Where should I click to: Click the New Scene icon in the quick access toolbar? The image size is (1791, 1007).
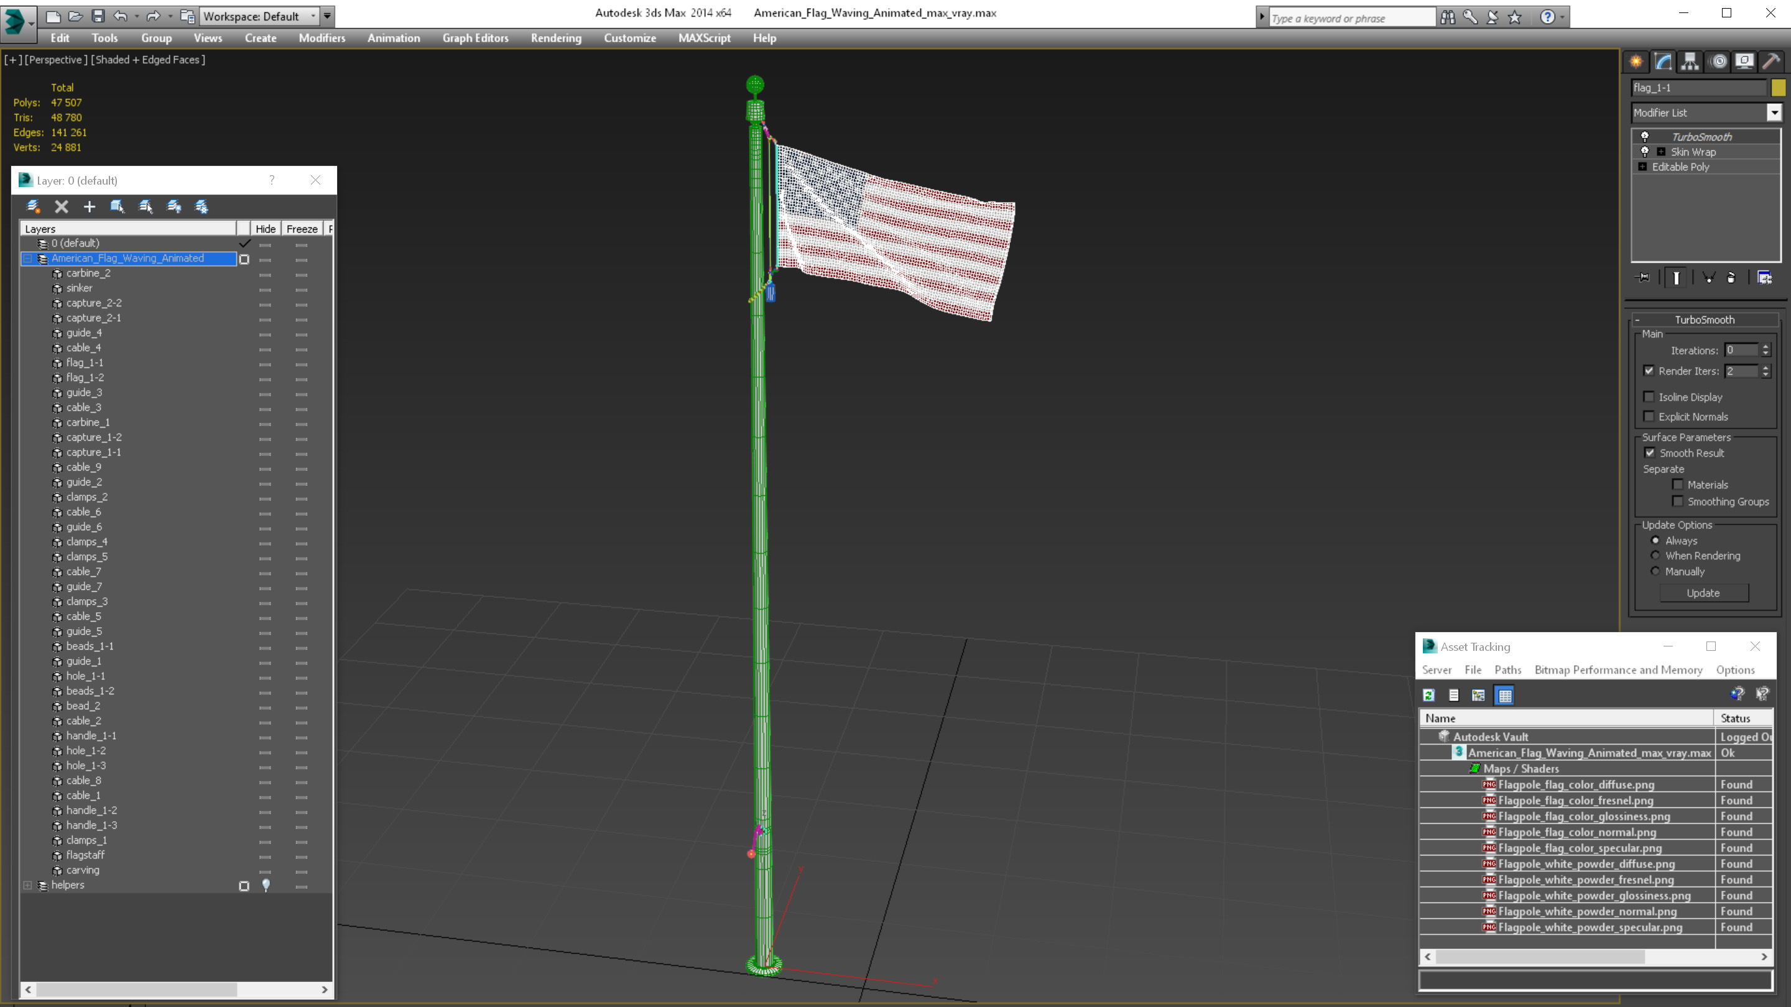(53, 16)
